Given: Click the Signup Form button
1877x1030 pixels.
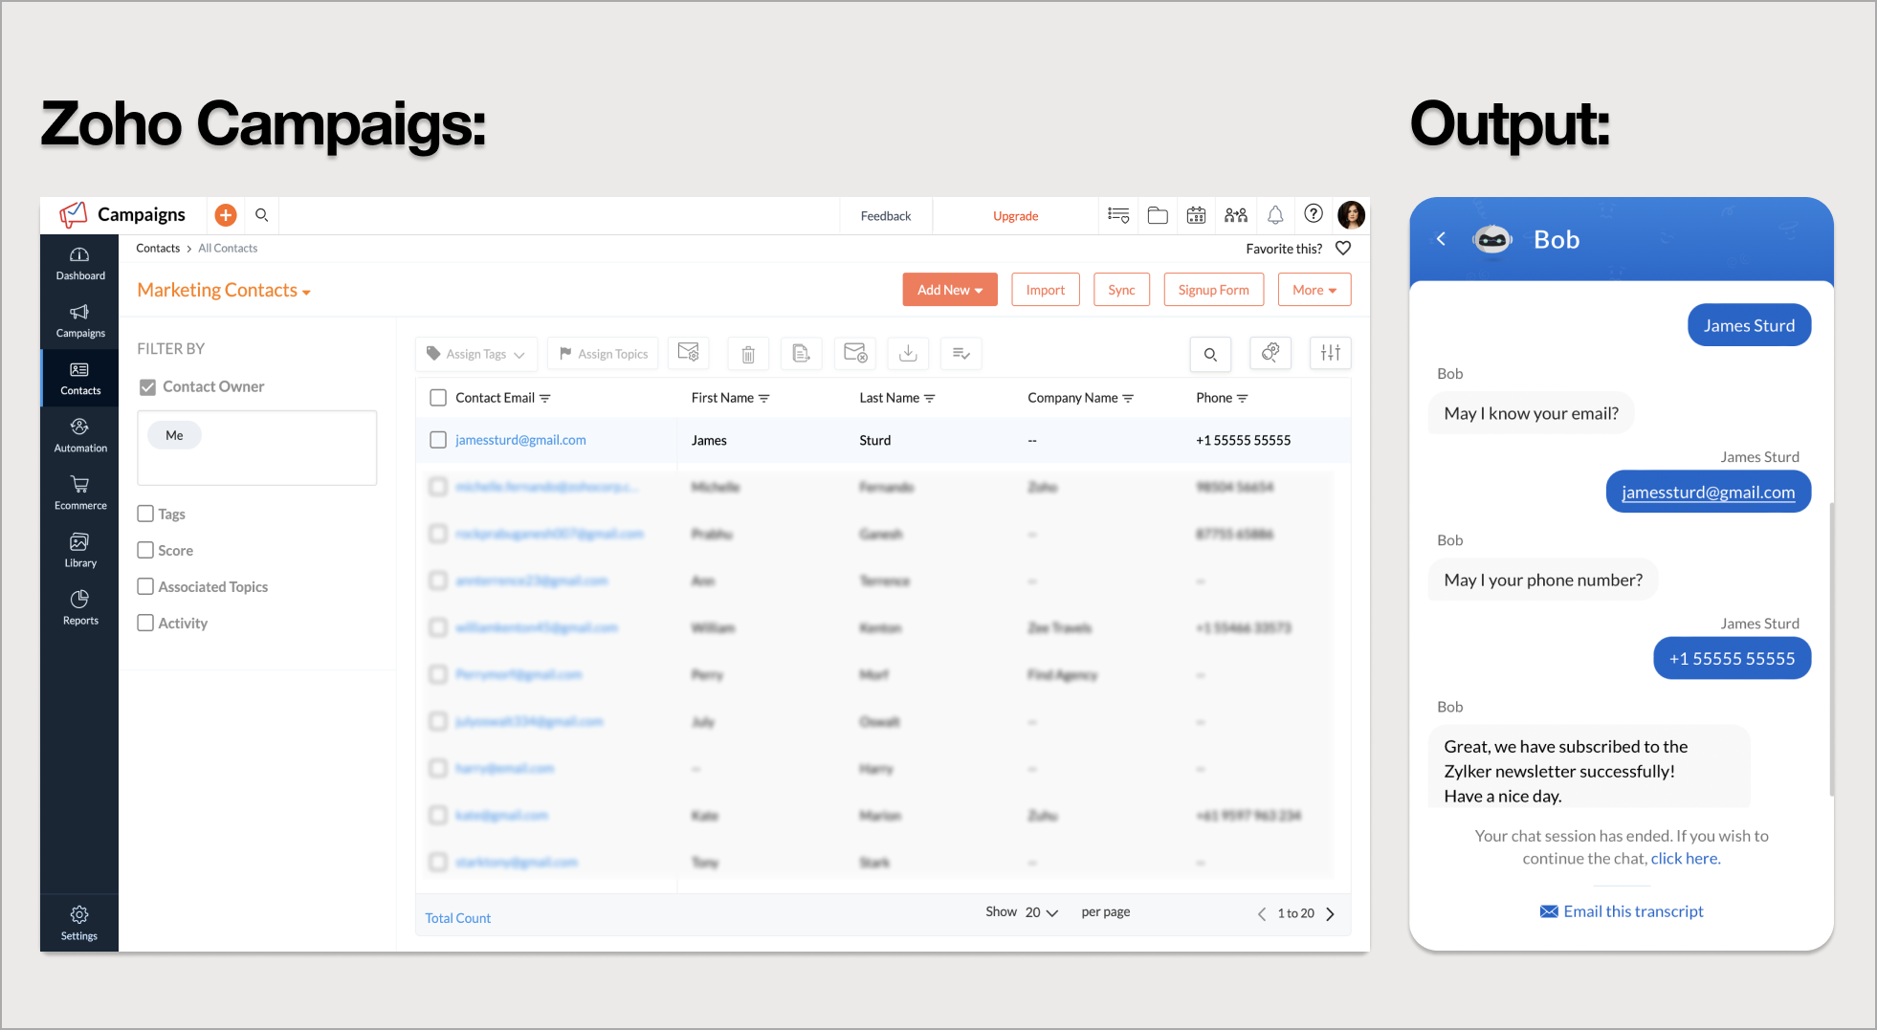Looking at the screenshot, I should point(1214,290).
